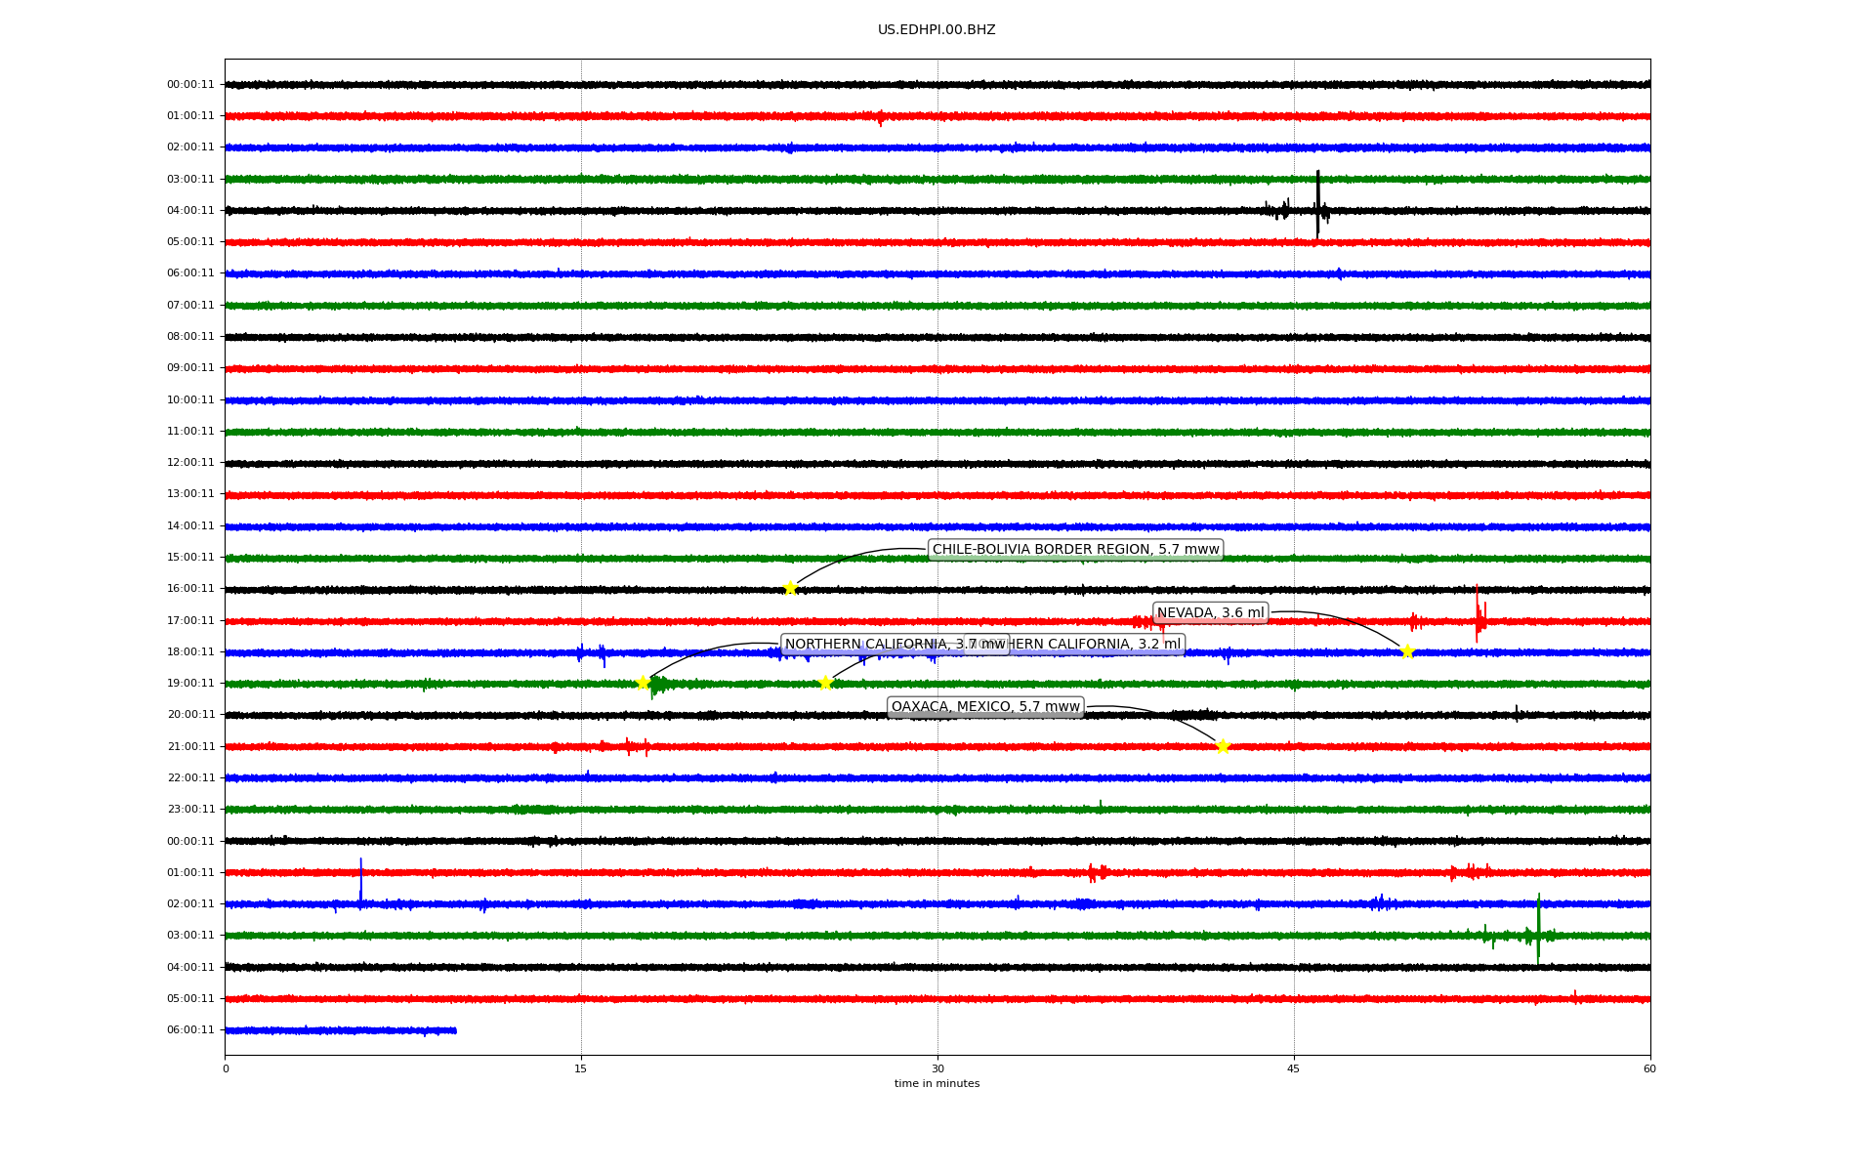Click the Northern California 3.2 star marker
This screenshot has width=1875, height=1172.
point(825,683)
